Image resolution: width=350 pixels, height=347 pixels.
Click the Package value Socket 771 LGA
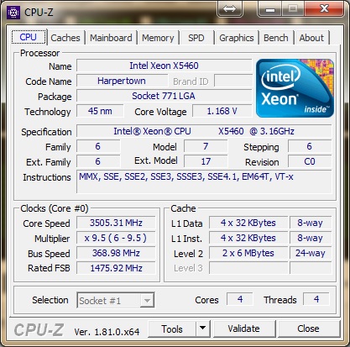coord(165,96)
